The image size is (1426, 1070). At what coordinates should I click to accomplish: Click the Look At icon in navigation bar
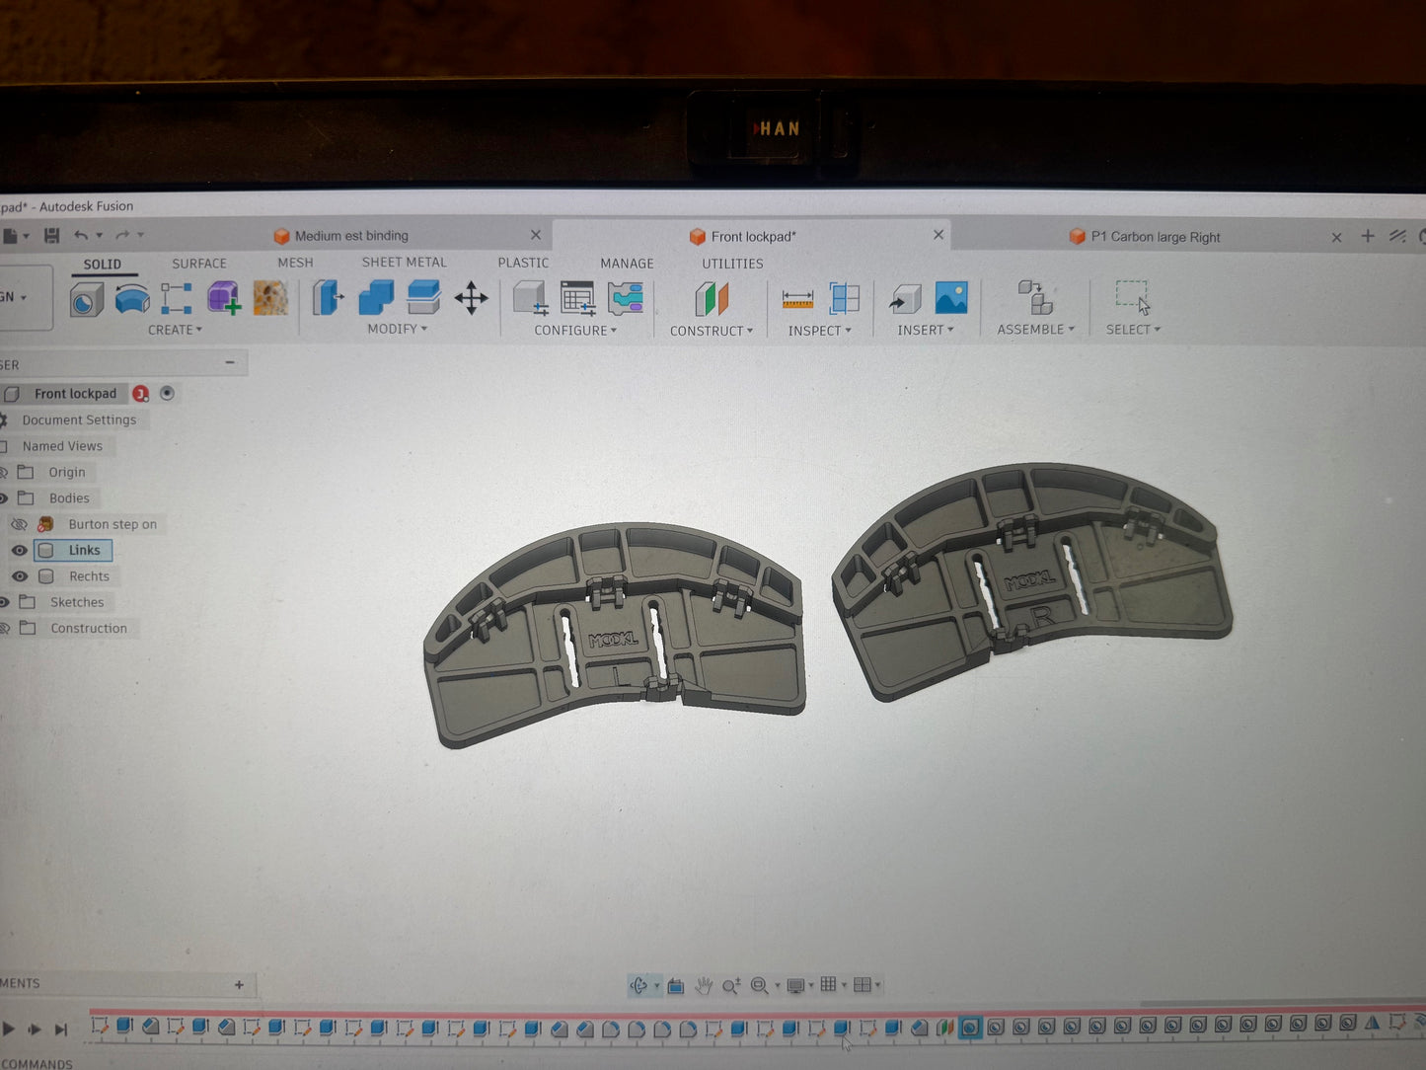pyautogui.click(x=676, y=985)
